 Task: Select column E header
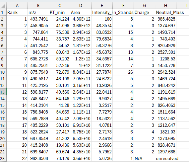pos(102,6)
